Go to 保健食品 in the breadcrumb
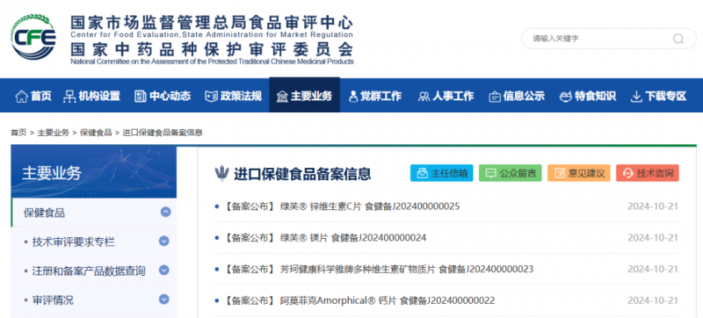This screenshot has width=703, height=318. 96,133
